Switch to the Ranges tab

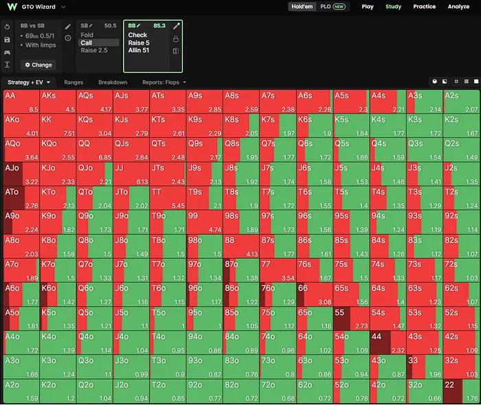(x=74, y=82)
